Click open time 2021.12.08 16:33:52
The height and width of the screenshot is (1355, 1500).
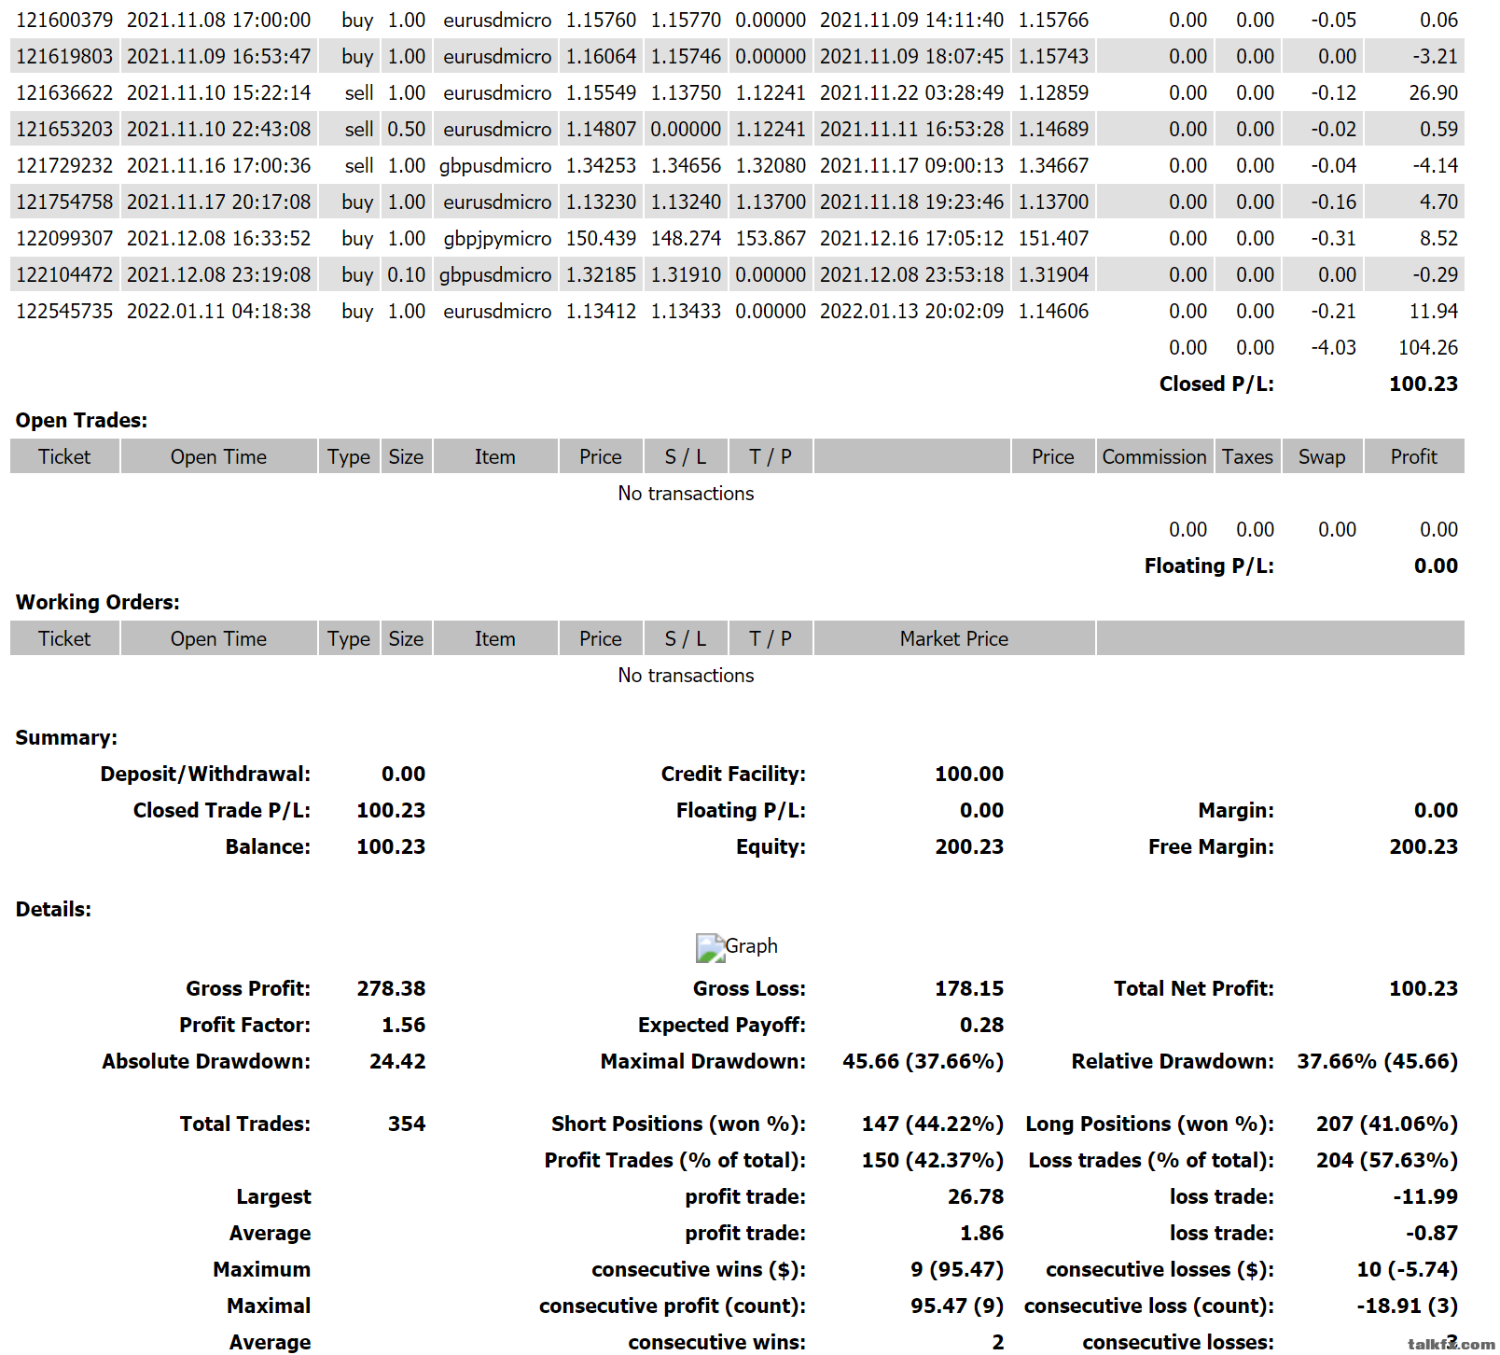pos(219,238)
